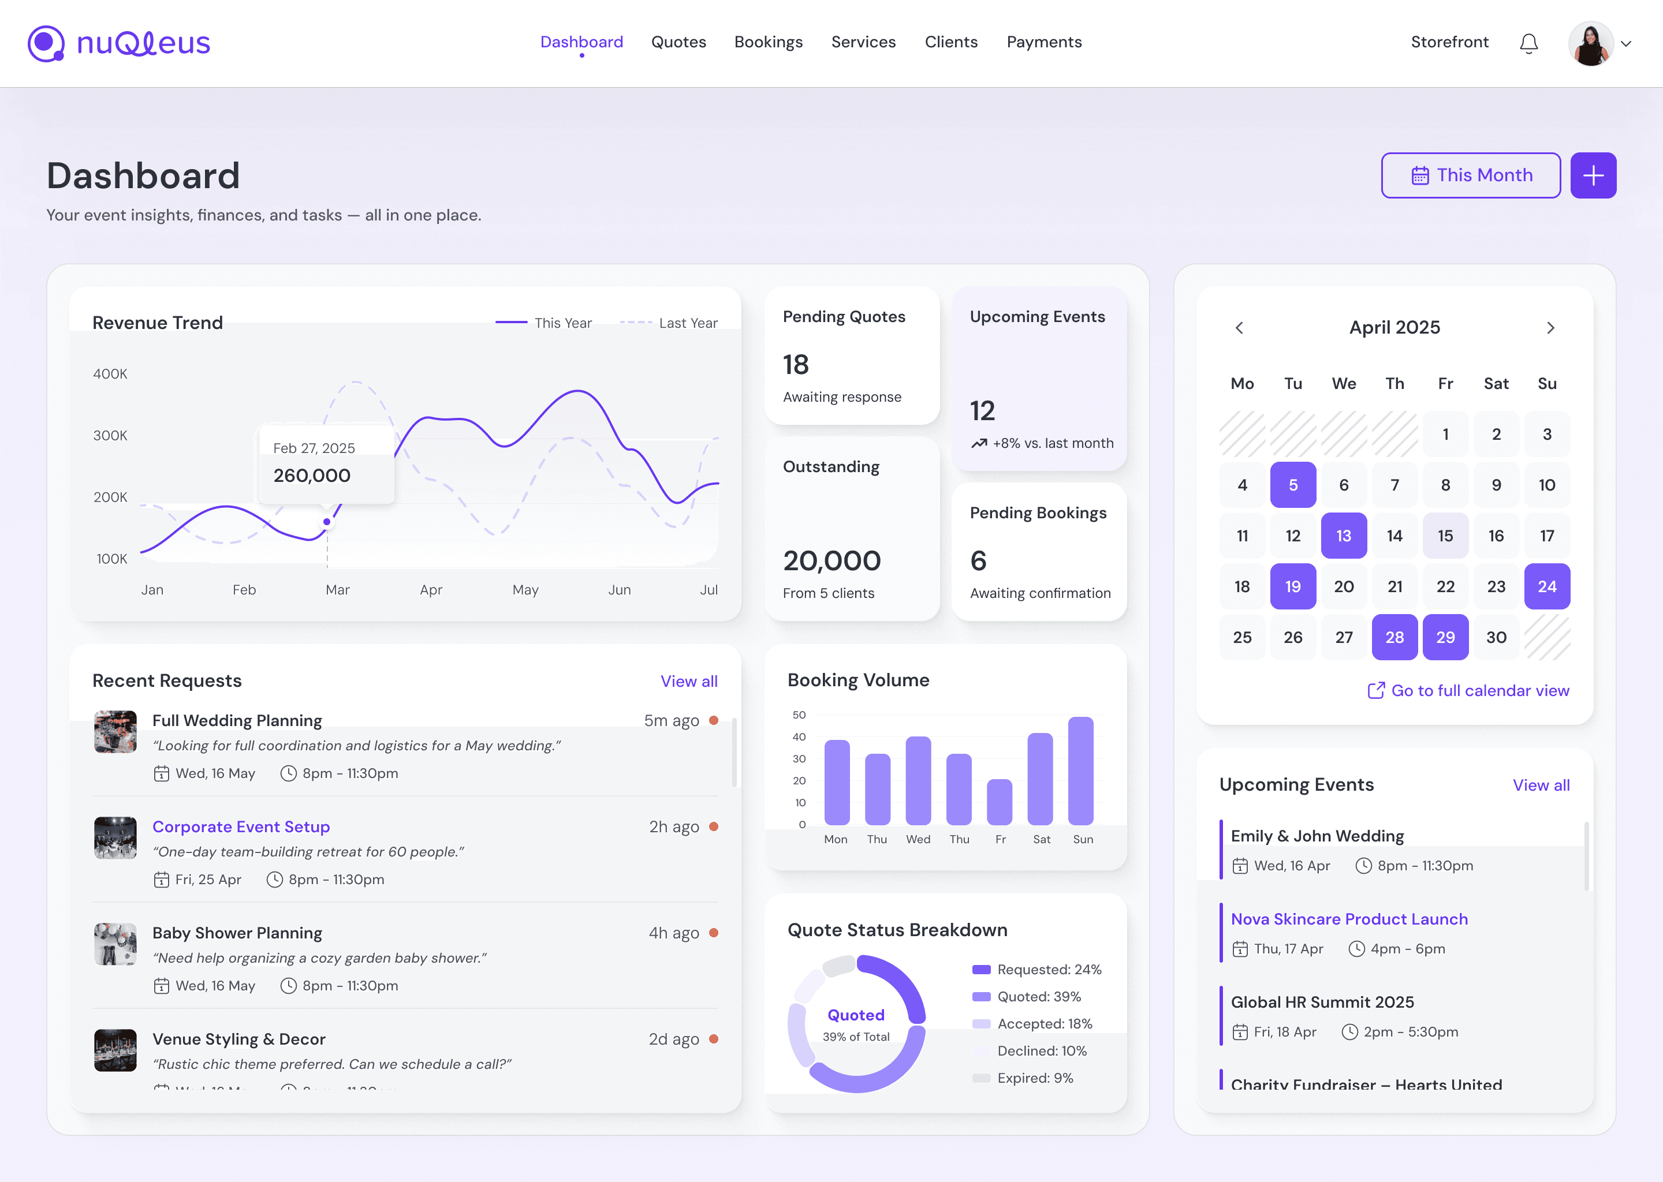Select April 13 calendar date

point(1343,536)
